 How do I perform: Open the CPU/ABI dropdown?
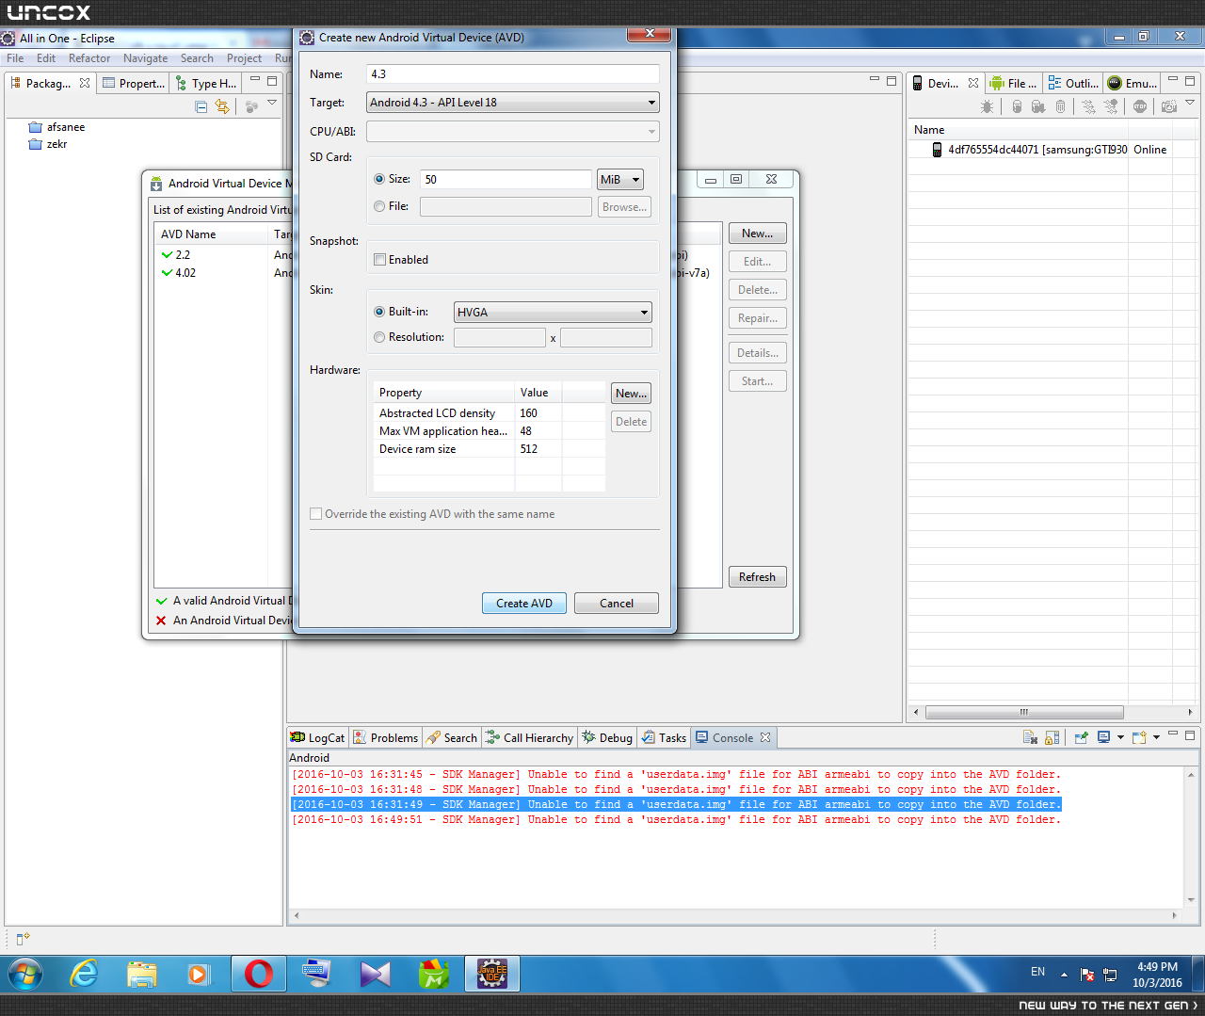coord(512,132)
